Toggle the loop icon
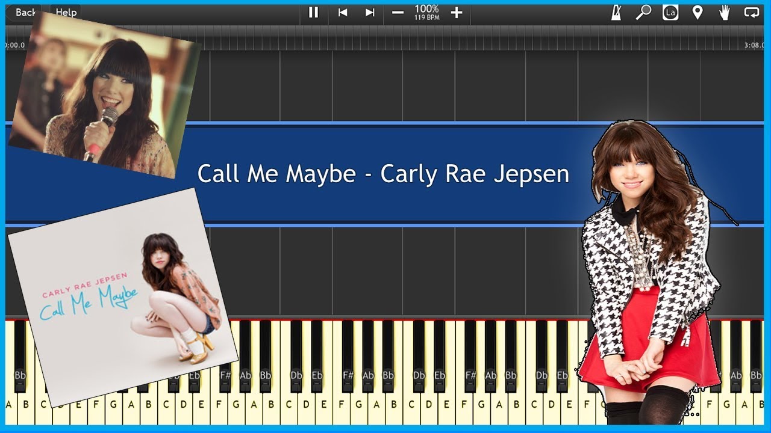This screenshot has height=433, width=771. (x=752, y=13)
